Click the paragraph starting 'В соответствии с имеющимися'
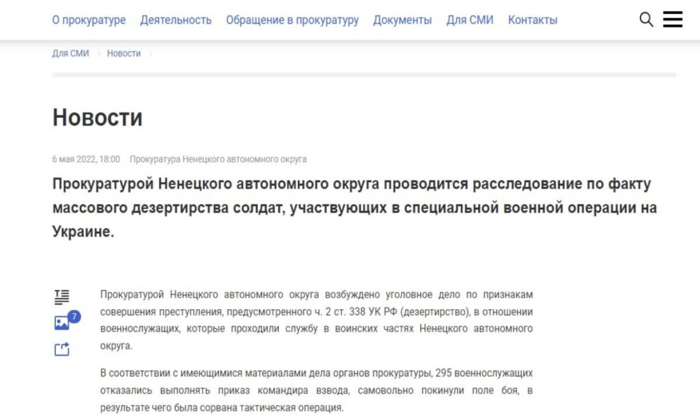The height and width of the screenshot is (415, 700). click(316, 390)
